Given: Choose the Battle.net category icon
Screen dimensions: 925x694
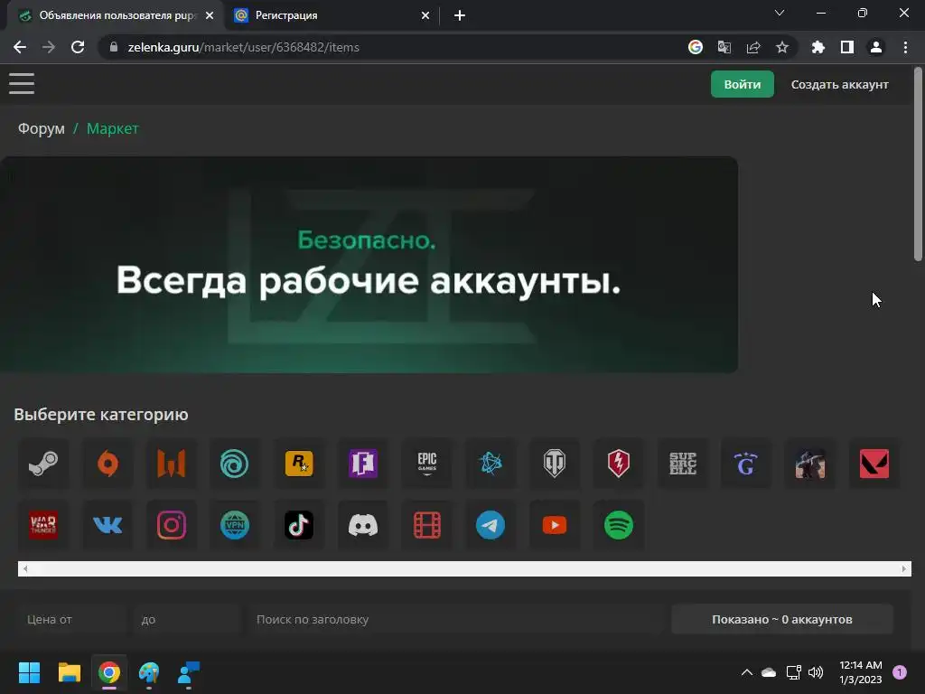Looking at the screenshot, I should coord(491,464).
